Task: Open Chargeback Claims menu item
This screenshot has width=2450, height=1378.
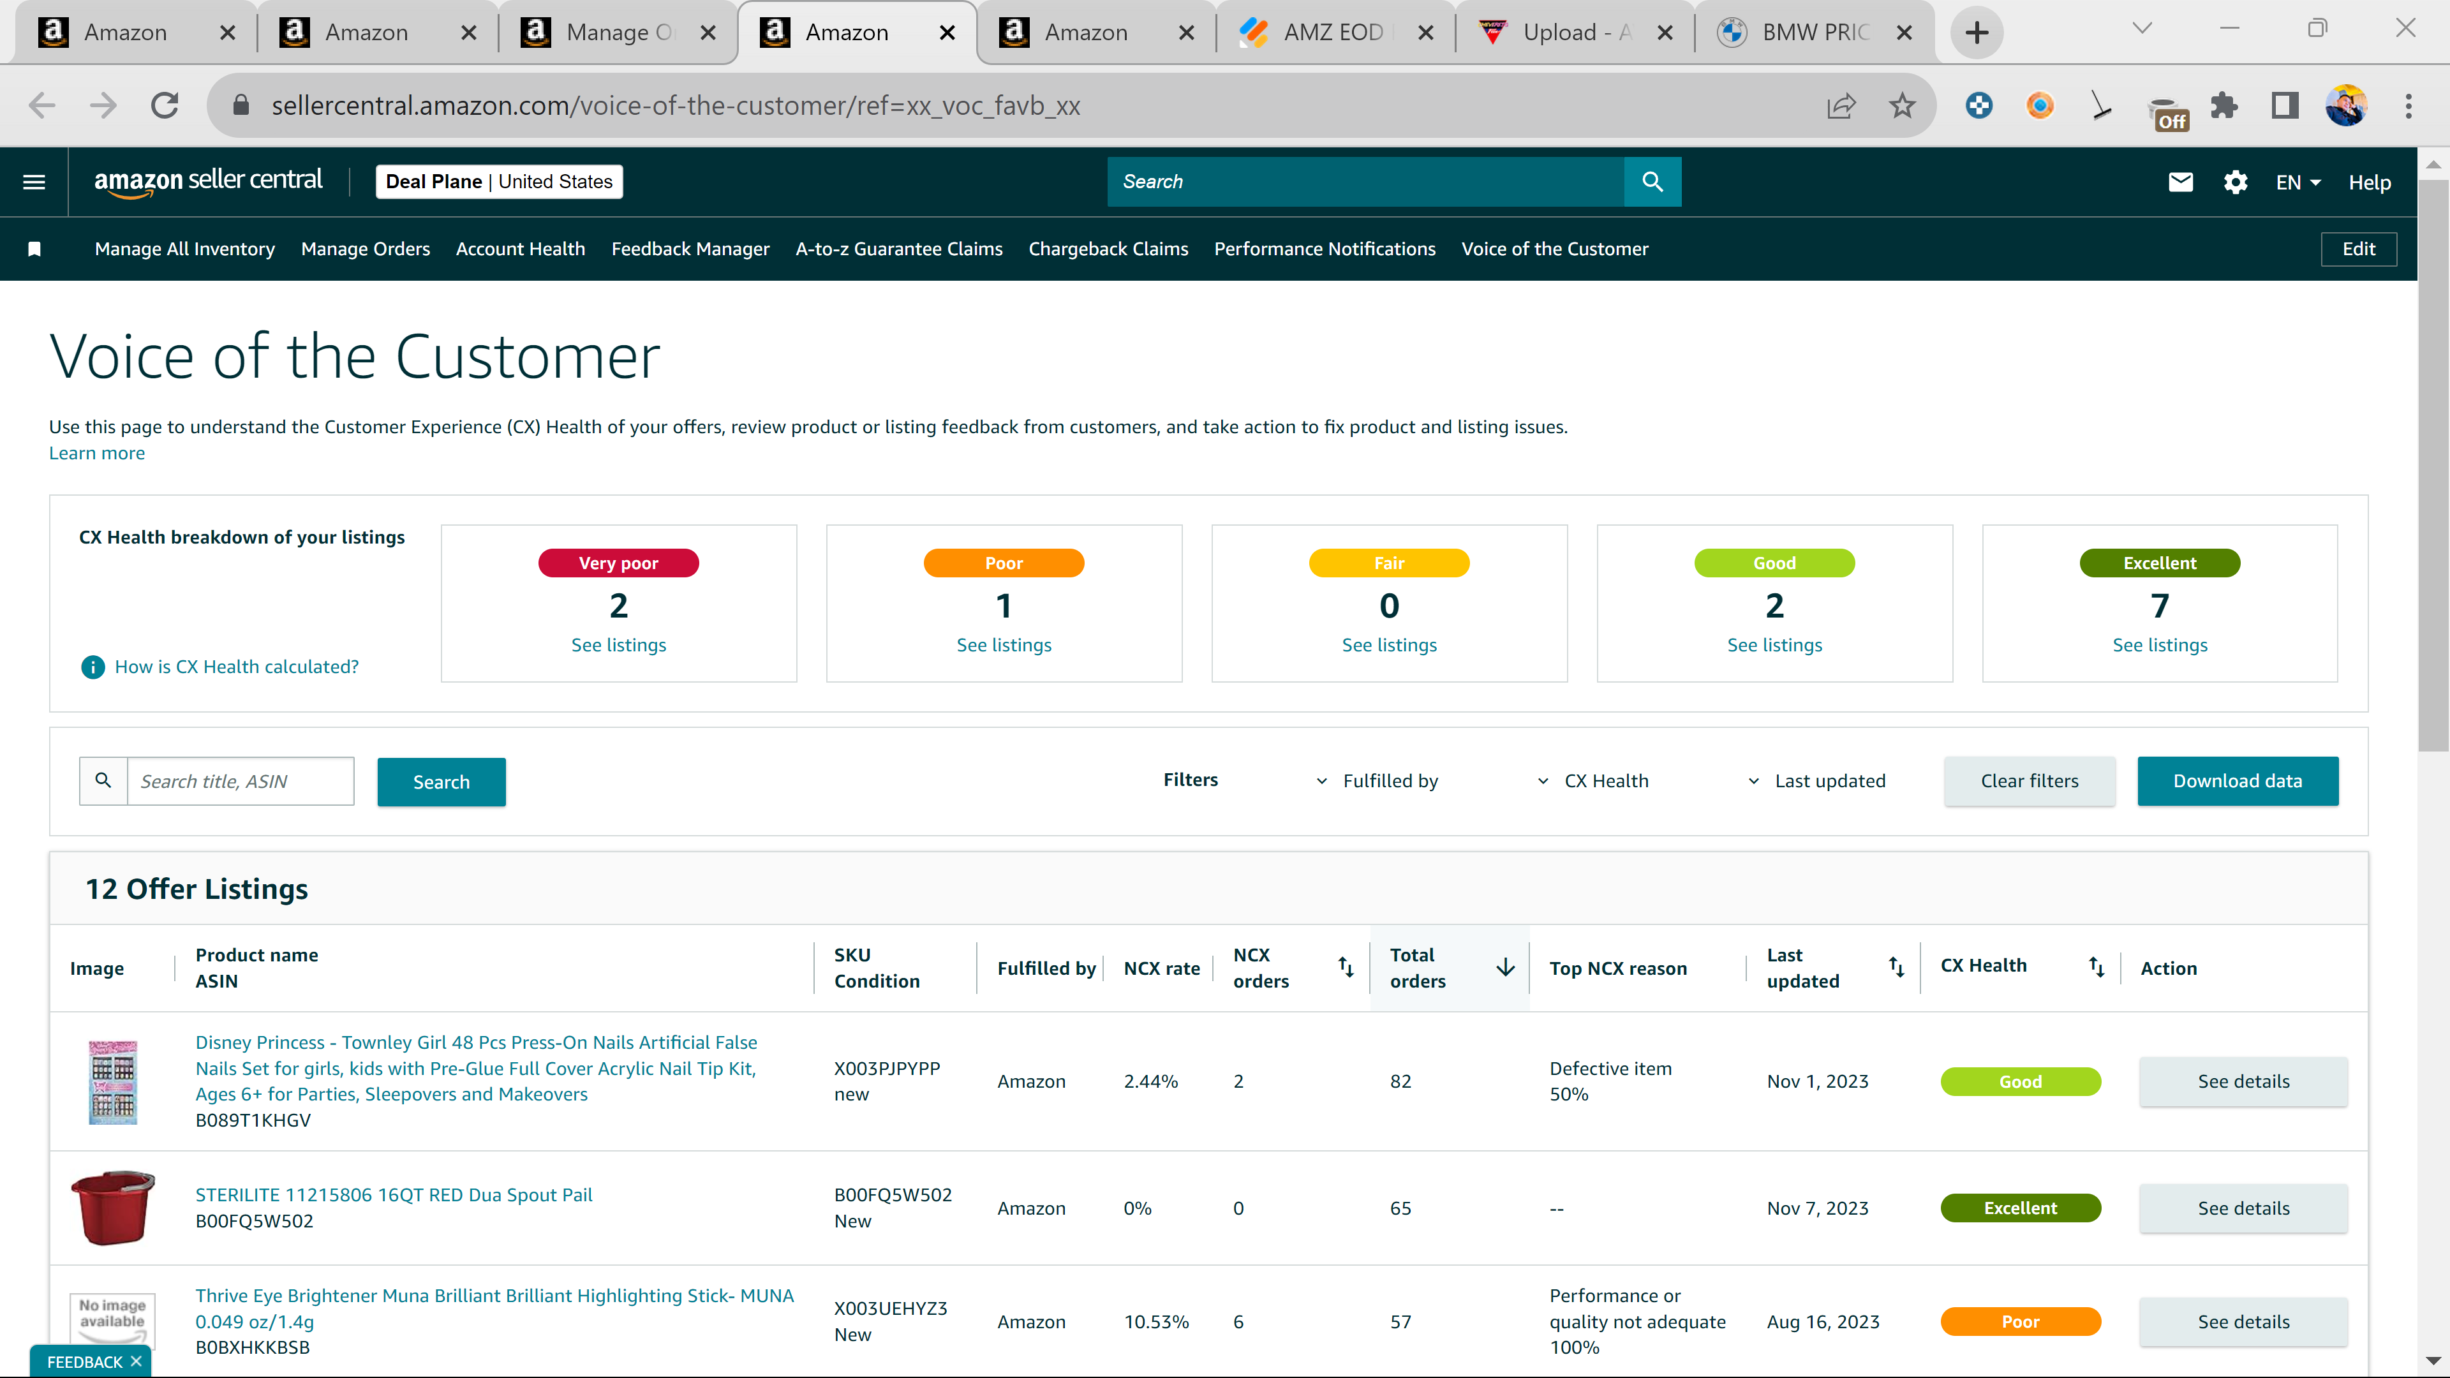Action: click(1108, 249)
